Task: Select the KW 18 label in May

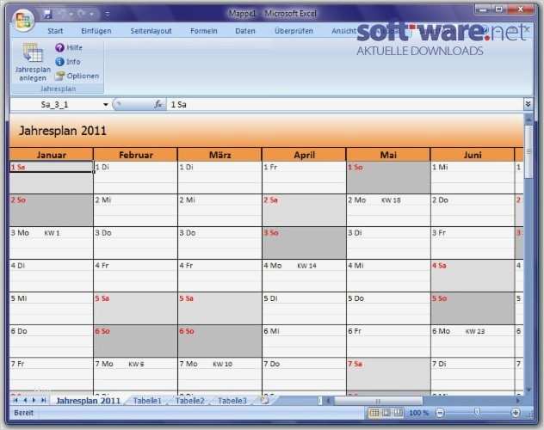Action: click(391, 200)
